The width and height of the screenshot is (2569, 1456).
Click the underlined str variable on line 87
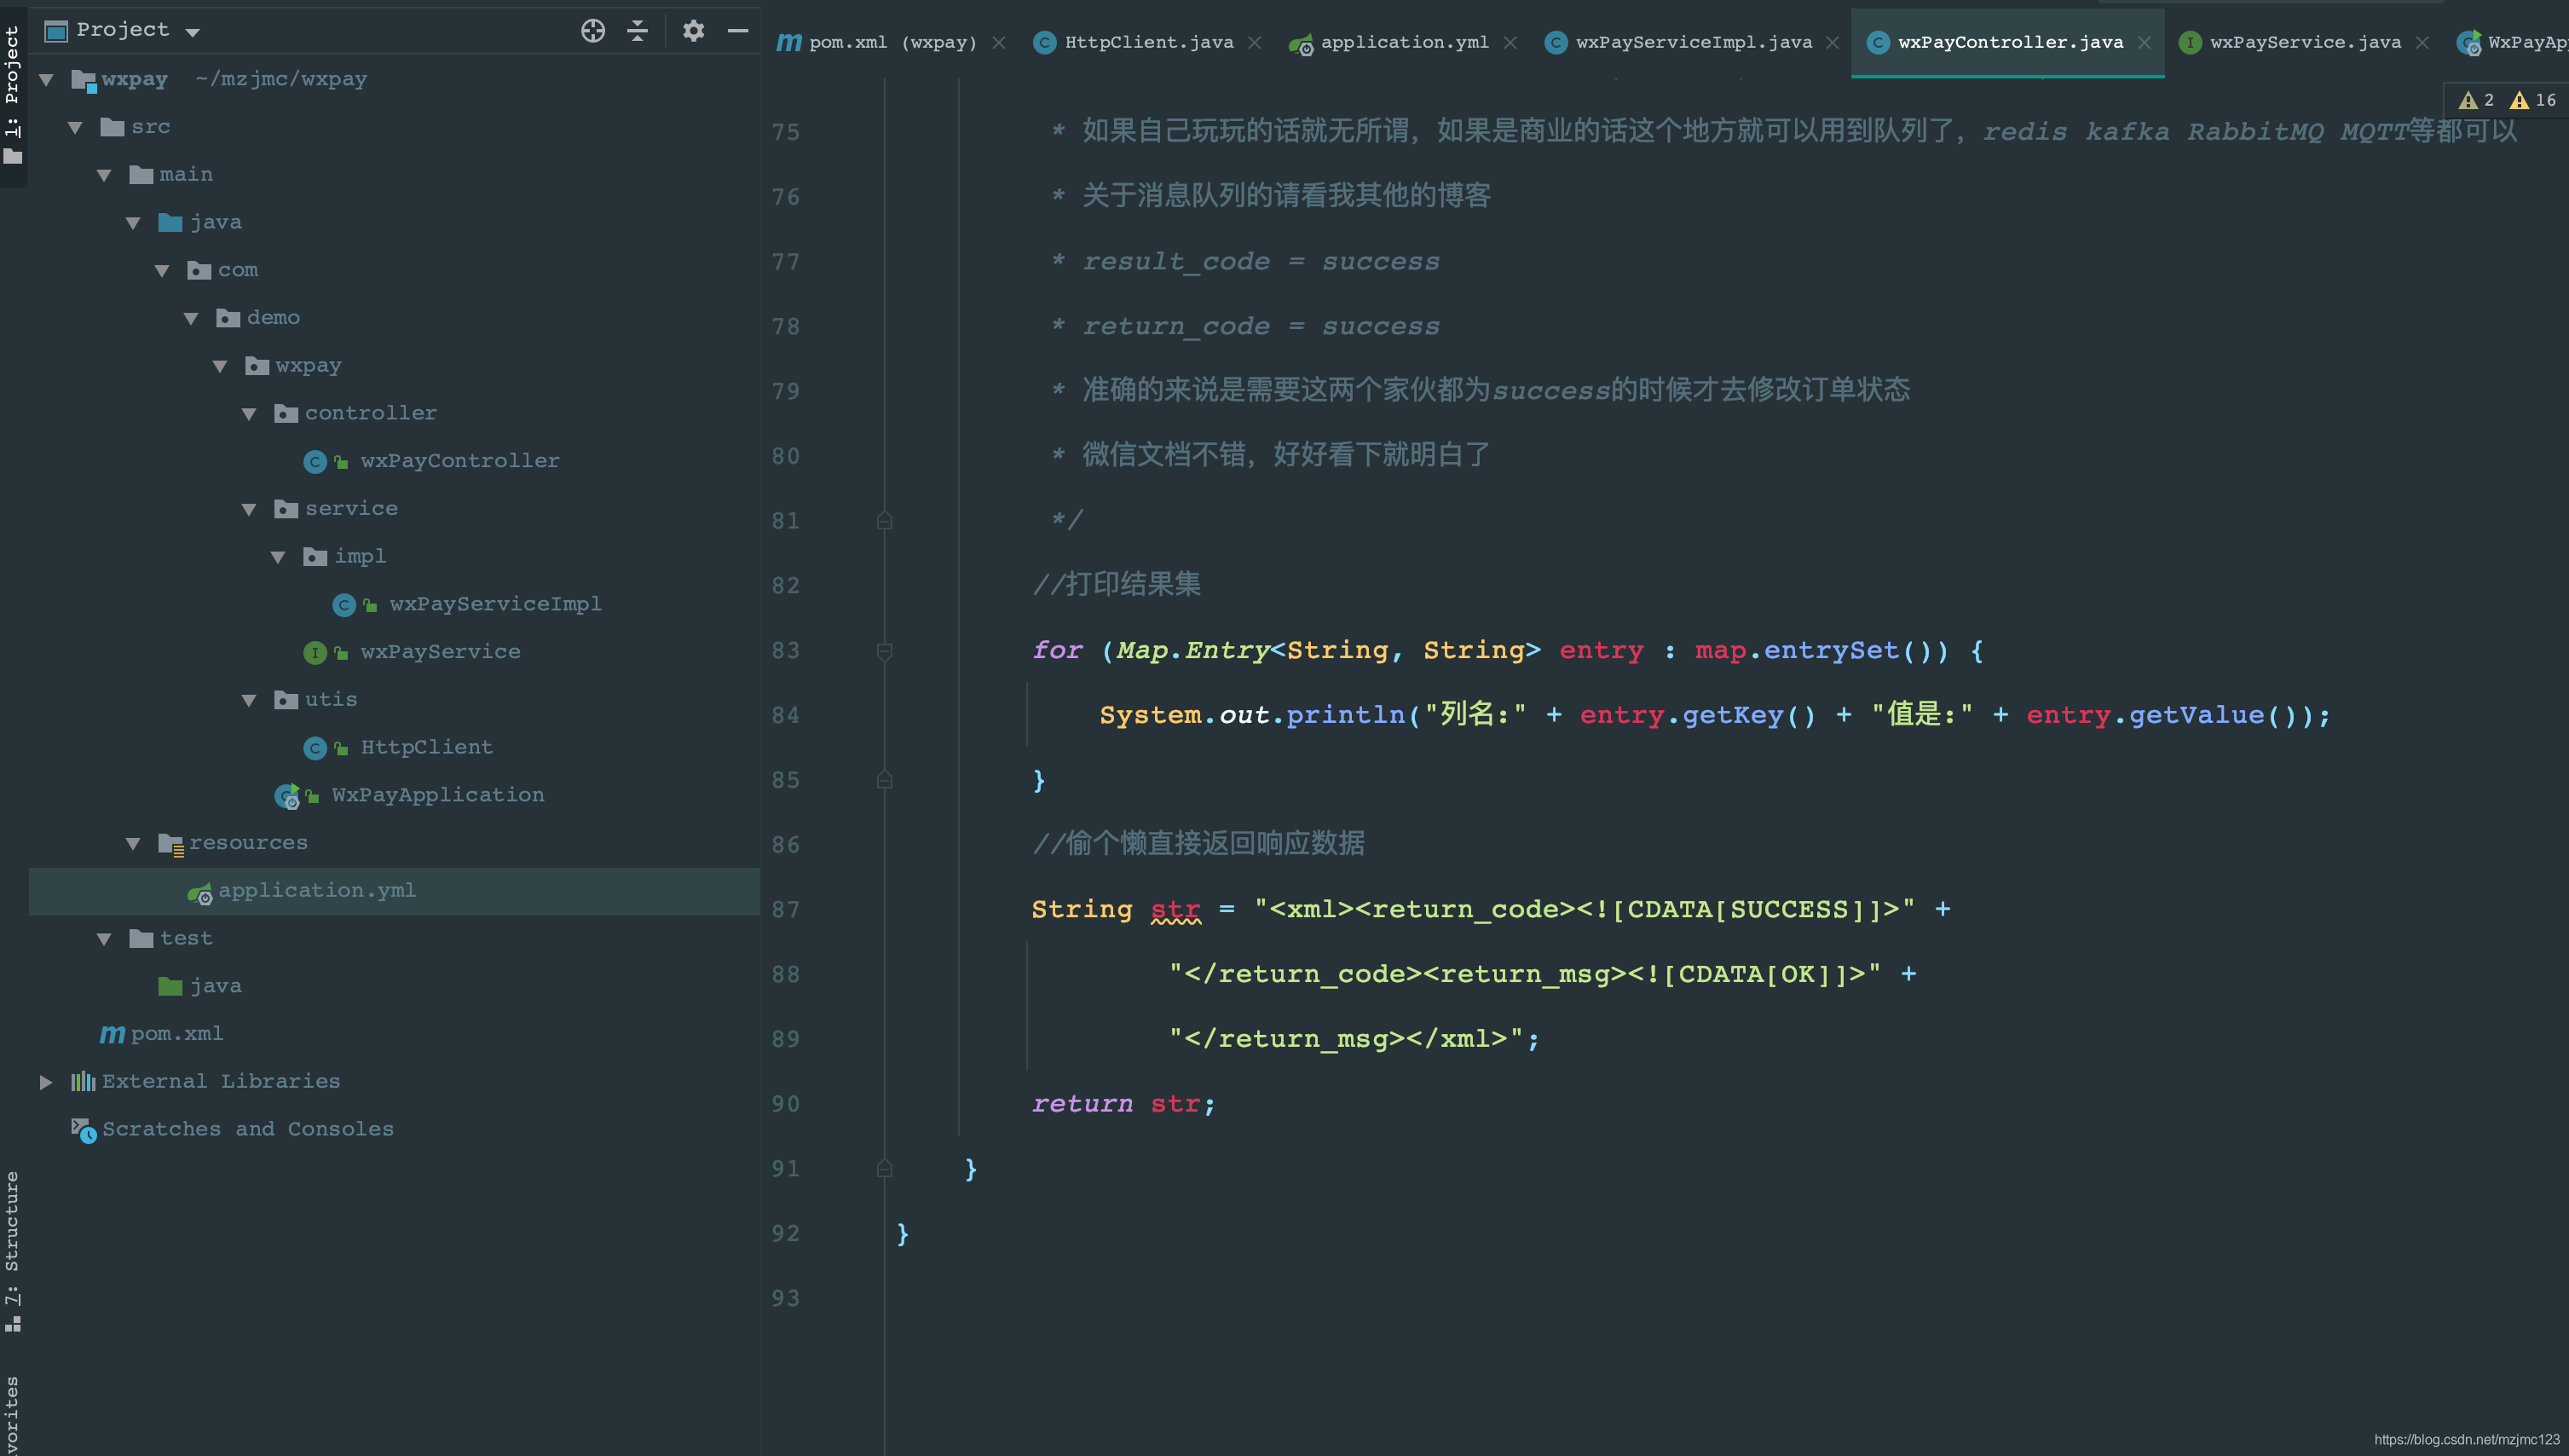[1175, 910]
